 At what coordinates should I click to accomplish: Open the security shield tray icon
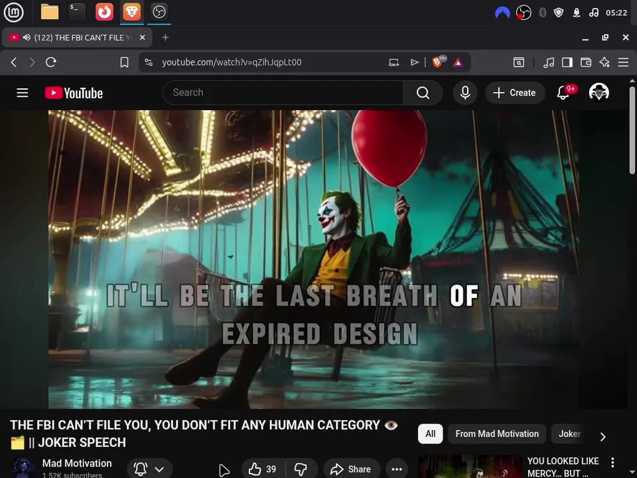pos(559,13)
